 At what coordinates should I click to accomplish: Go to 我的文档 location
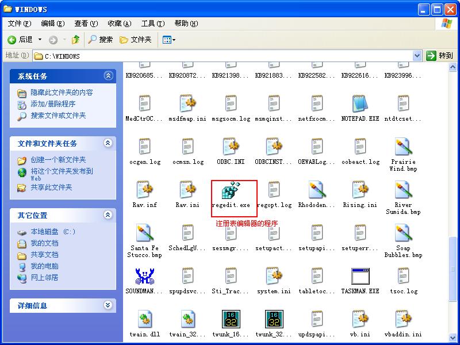[44, 243]
